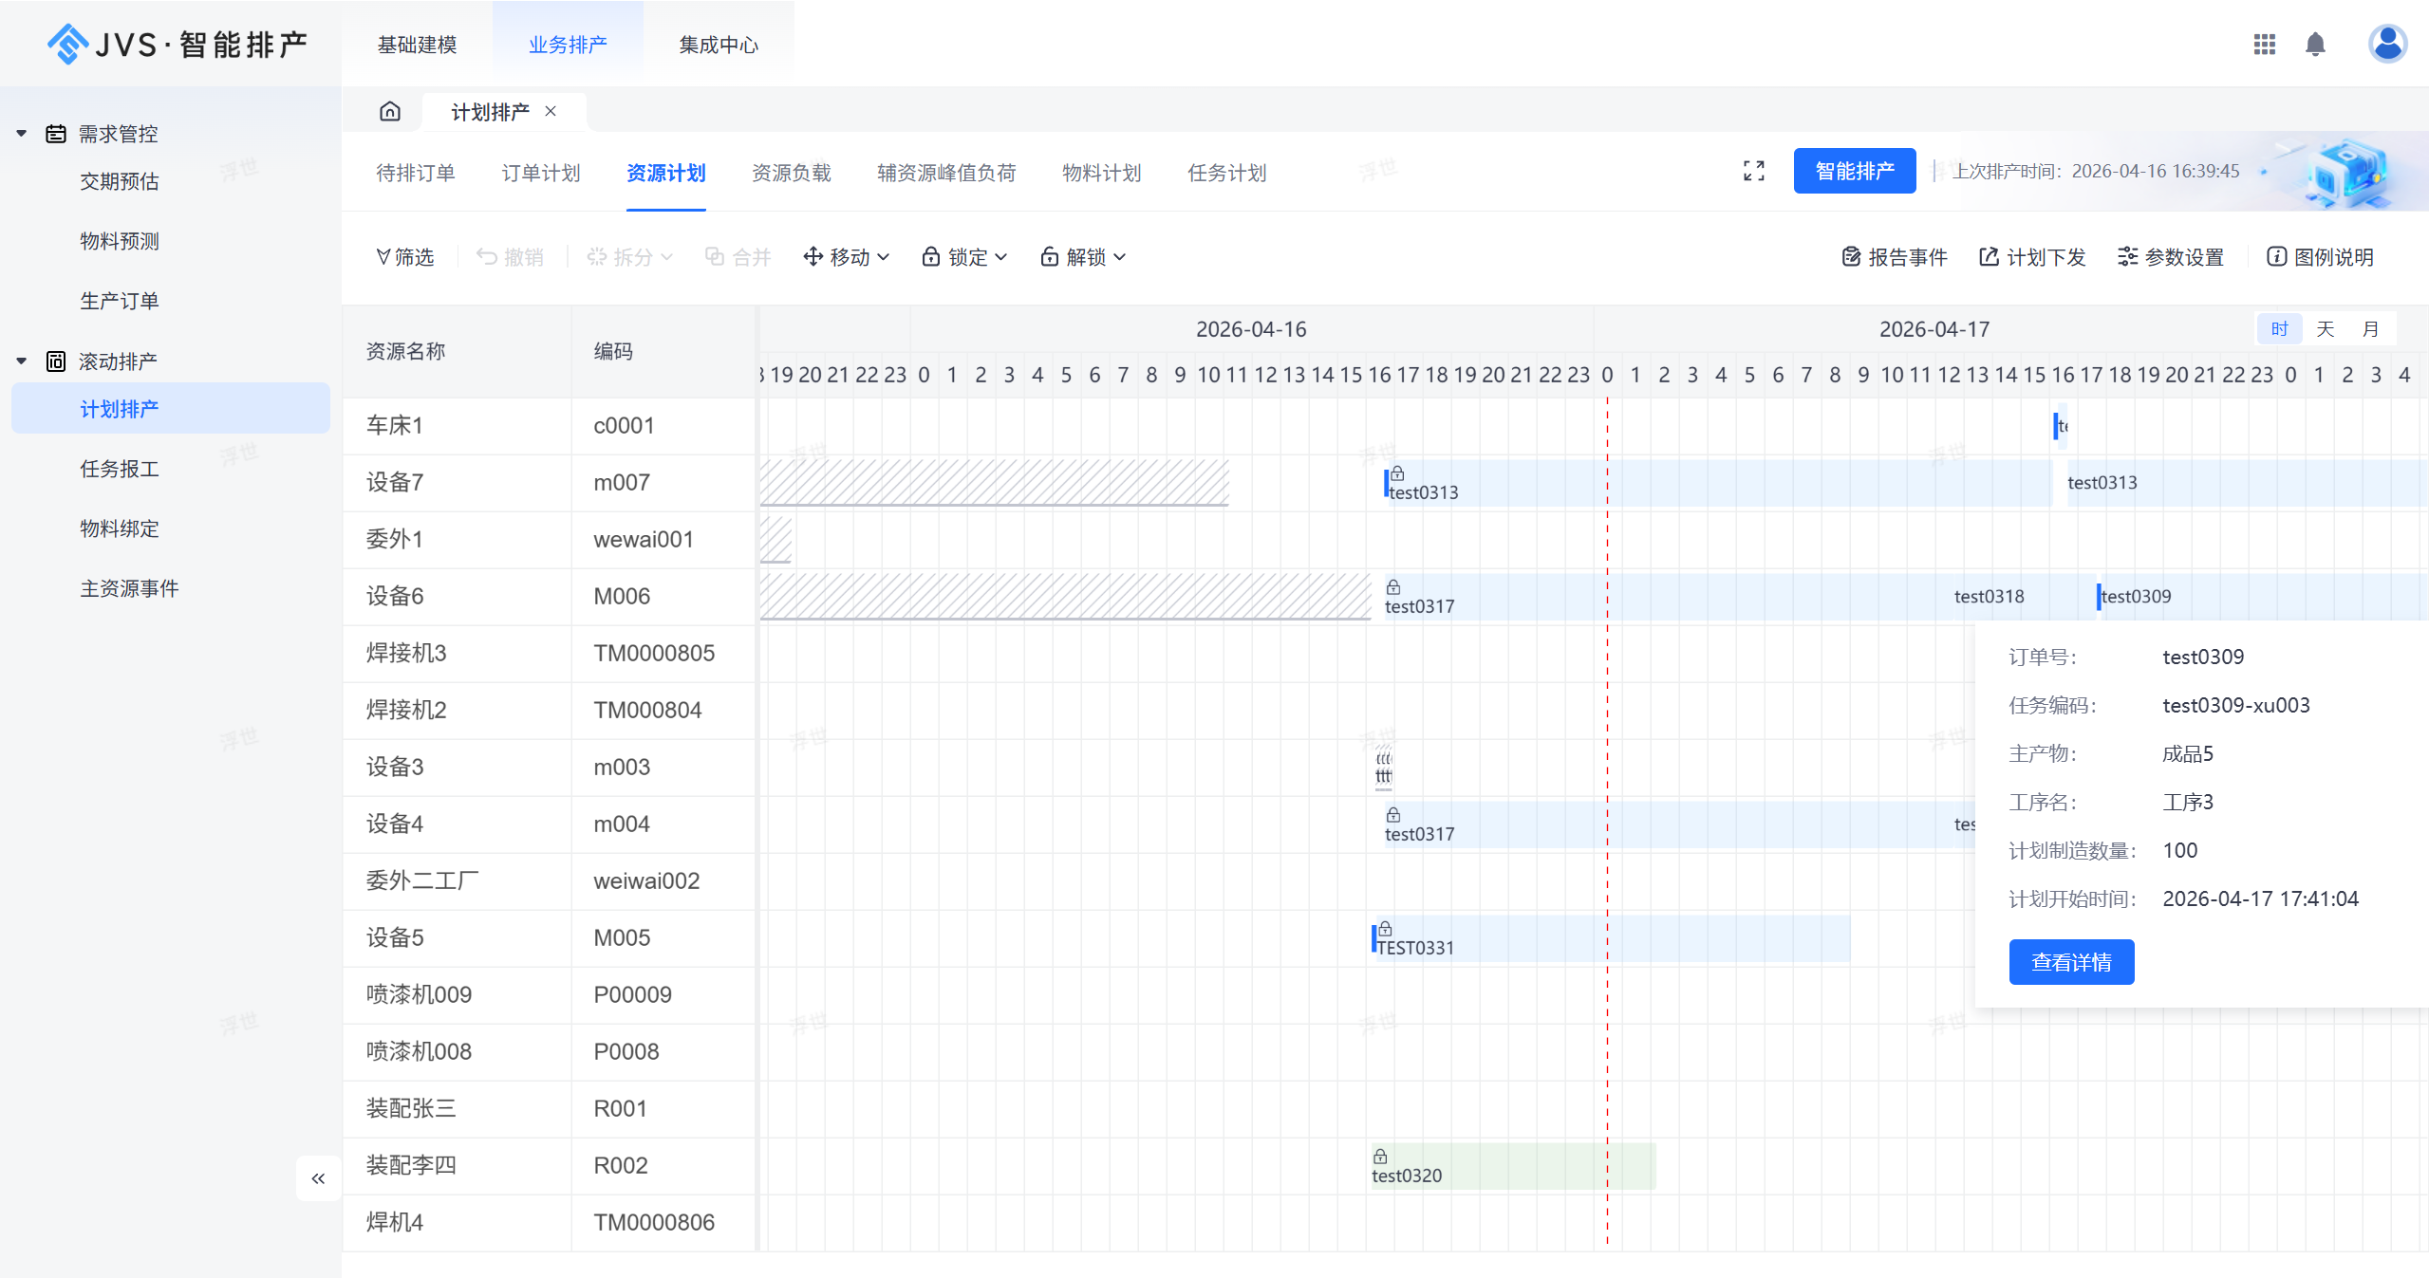The height and width of the screenshot is (1278, 2429).
Task: Click 查看详情 in the task popup
Action: [x=2071, y=962]
